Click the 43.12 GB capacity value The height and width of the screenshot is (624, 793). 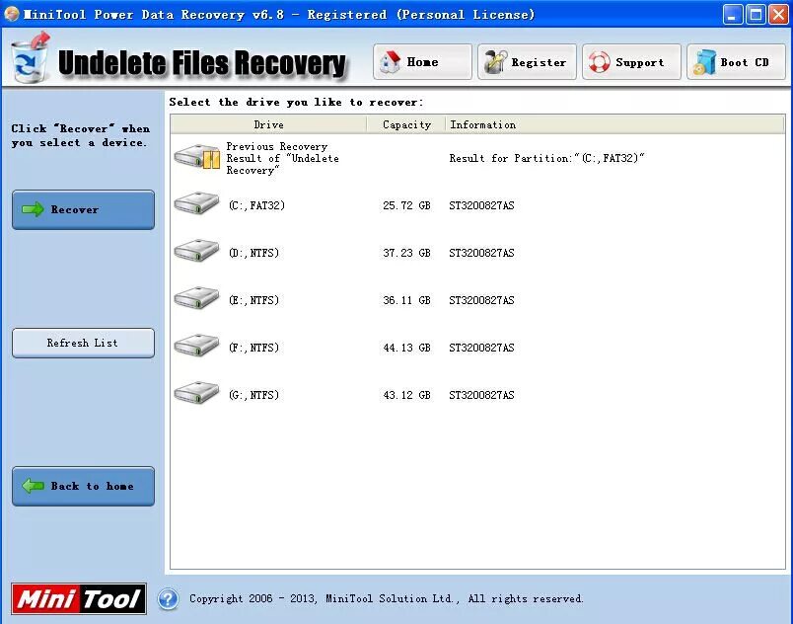[x=406, y=395]
